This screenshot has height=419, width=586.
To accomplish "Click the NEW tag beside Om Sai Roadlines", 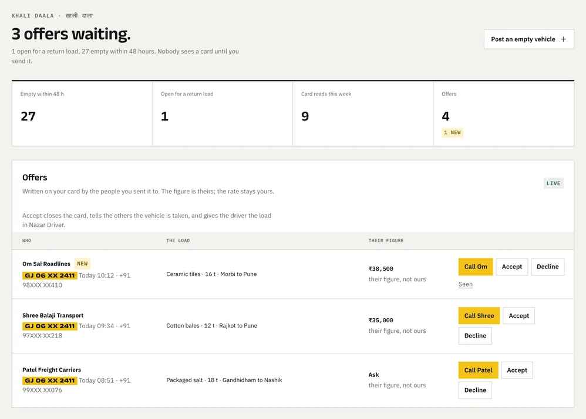I will pos(82,264).
